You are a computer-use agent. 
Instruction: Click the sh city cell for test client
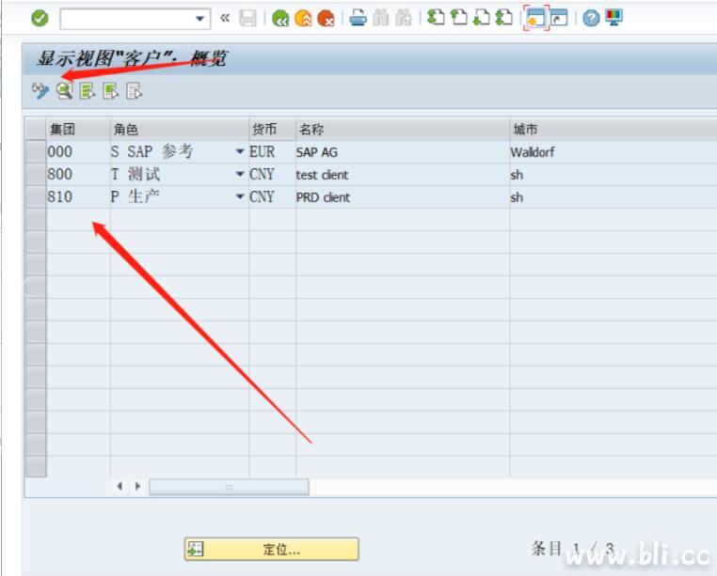[x=613, y=174]
